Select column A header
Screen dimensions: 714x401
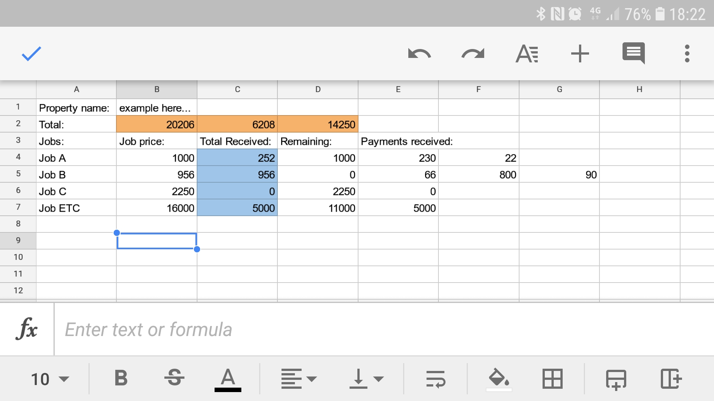click(76, 89)
